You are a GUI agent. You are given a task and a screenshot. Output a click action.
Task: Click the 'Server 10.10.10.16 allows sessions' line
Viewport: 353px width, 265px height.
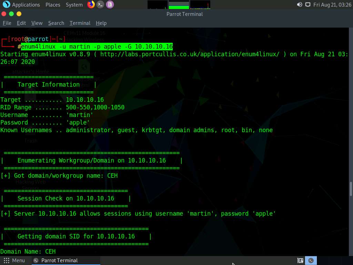pyautogui.click(x=138, y=213)
